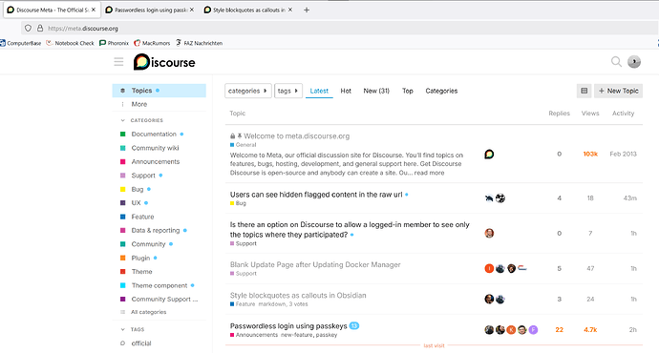Click first avatar on Blank Update Page topic
Viewport: 659px width, 353px height.
point(489,268)
